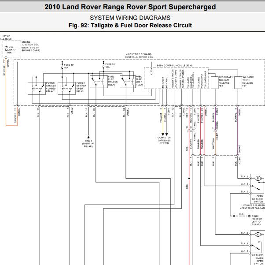Viewport: 265px width, 265px height.
Task: Click the 'YEL/BLU' wire color label
Action: [165, 118]
